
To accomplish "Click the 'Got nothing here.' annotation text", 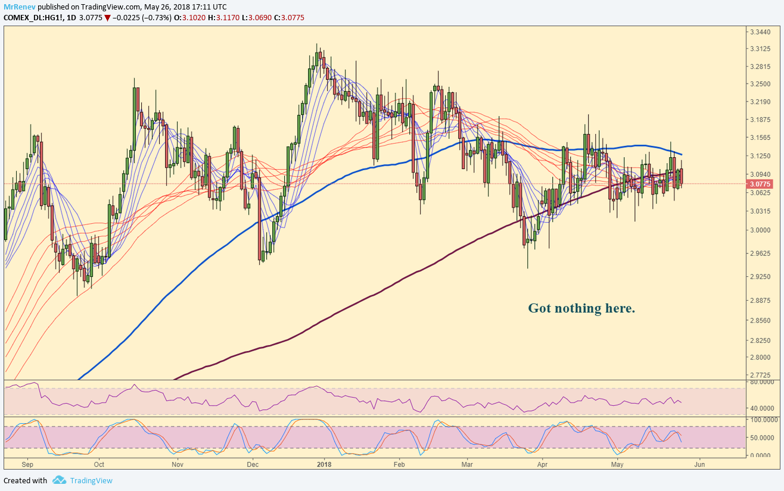I will coord(581,308).
